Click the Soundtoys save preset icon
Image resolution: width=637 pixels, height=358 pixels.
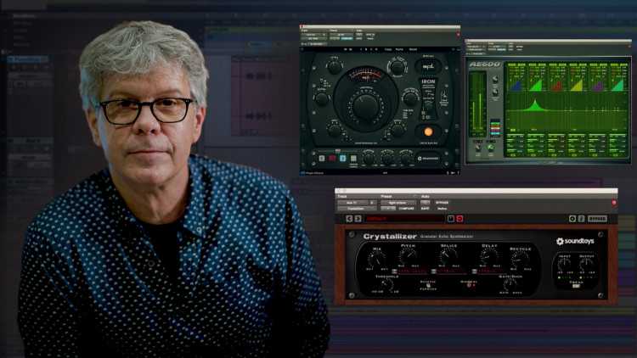click(x=451, y=219)
